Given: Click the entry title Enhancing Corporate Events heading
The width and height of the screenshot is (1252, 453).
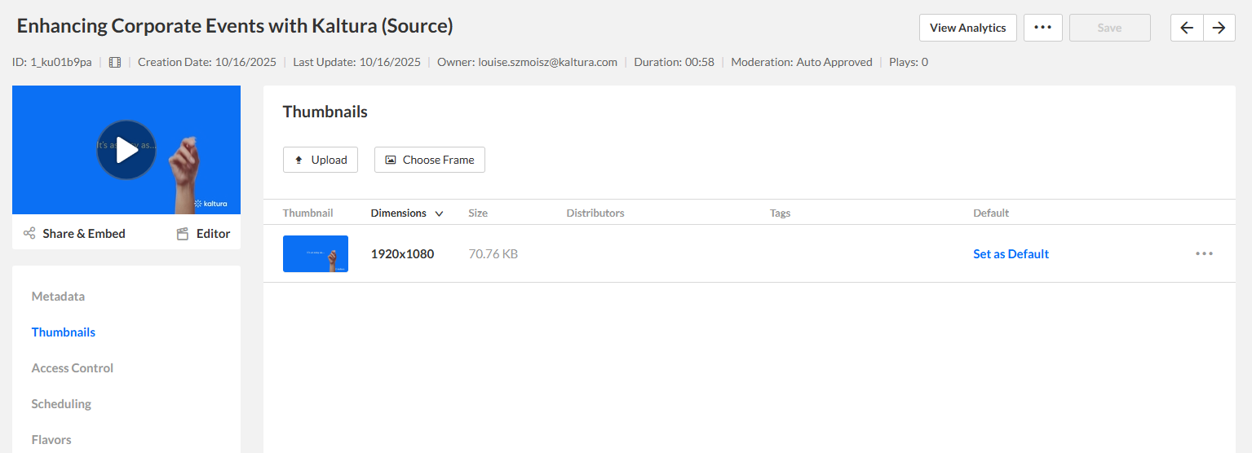Looking at the screenshot, I should 235,26.
